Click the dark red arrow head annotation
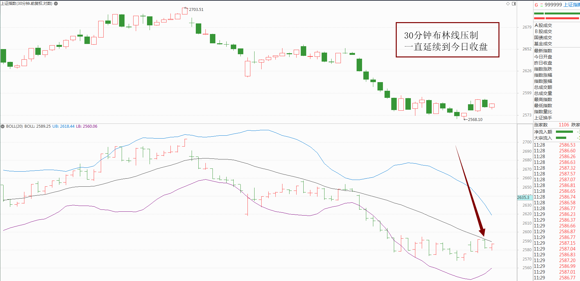Screen dimensions: 580x281 pyautogui.click(x=482, y=232)
